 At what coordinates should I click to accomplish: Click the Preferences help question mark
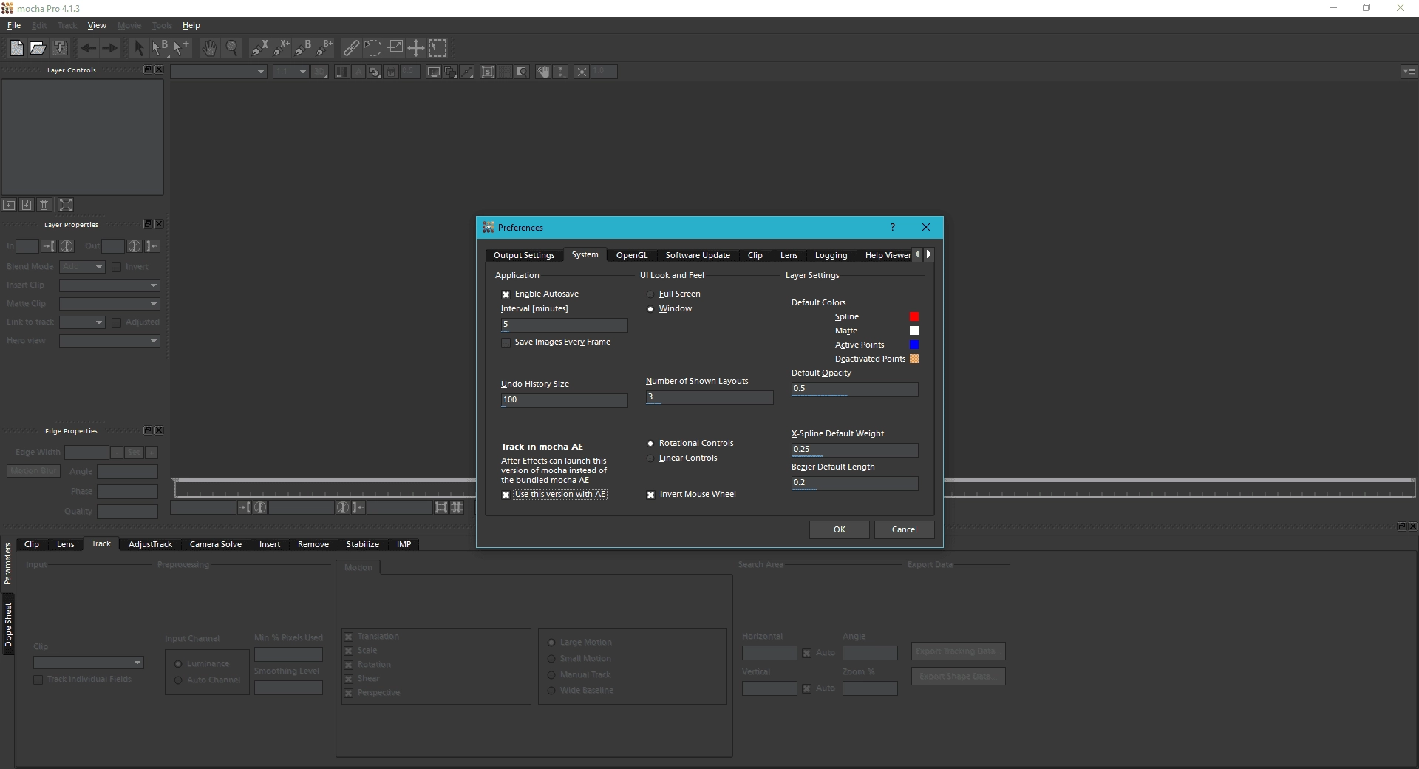pos(893,227)
